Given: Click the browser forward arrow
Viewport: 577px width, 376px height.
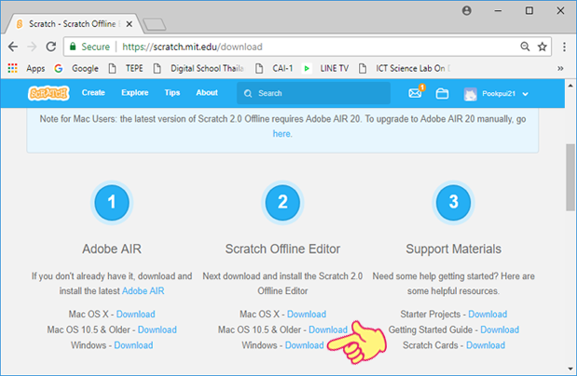Looking at the screenshot, I should point(33,47).
